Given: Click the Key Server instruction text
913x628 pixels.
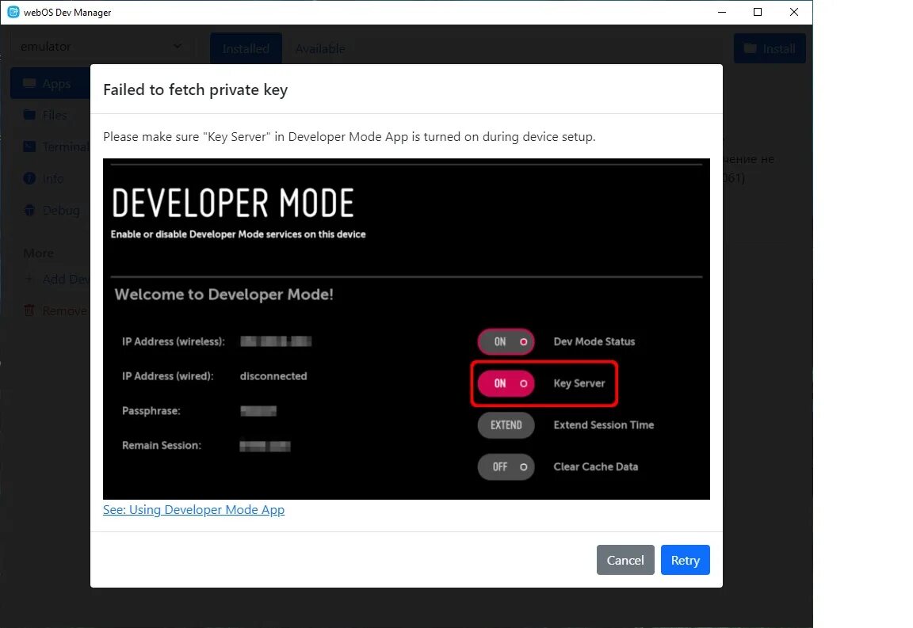Looking at the screenshot, I should click(x=349, y=137).
